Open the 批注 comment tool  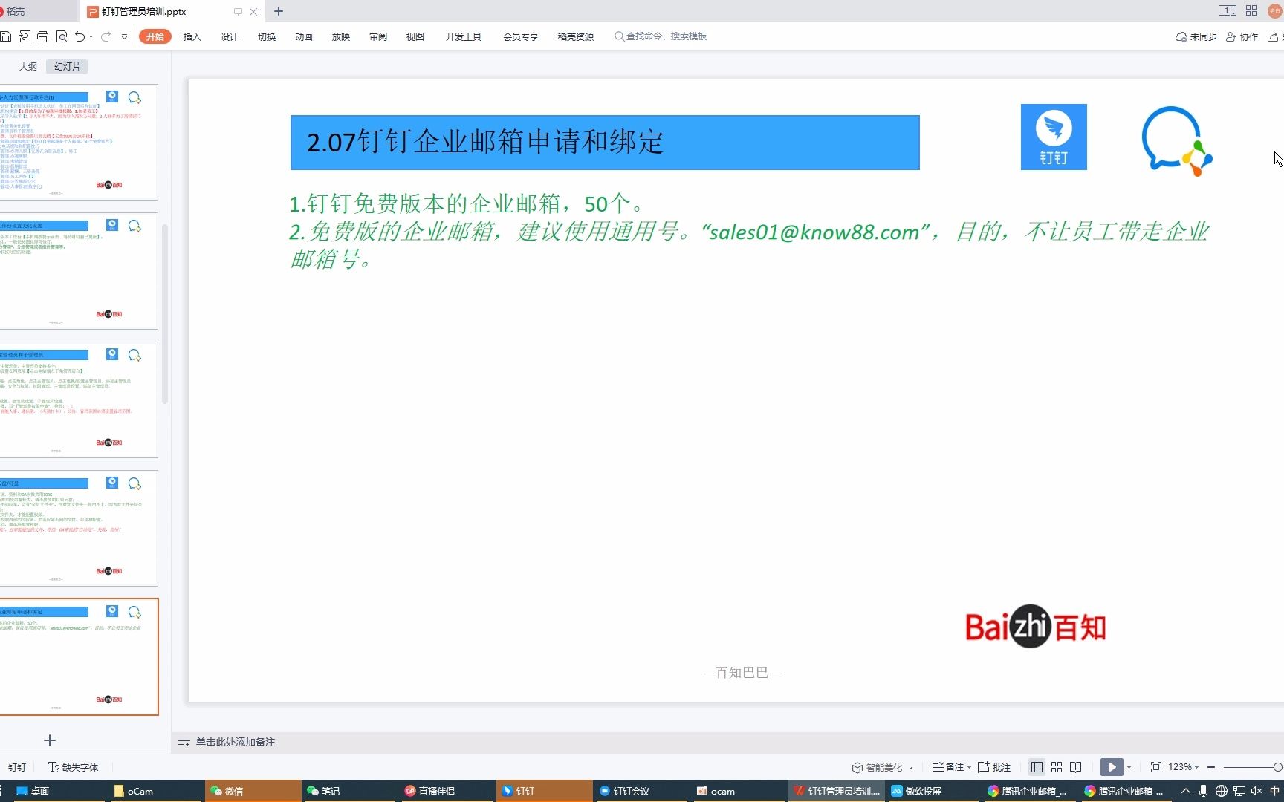(x=994, y=766)
